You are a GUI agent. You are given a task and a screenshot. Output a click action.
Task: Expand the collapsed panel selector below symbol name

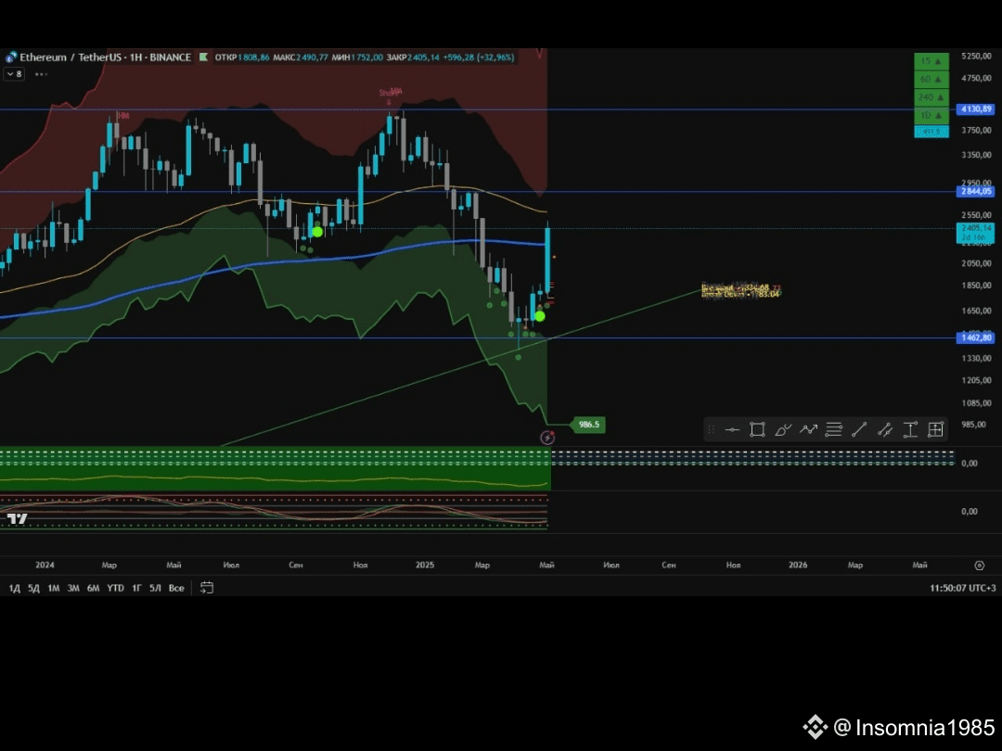(14, 73)
